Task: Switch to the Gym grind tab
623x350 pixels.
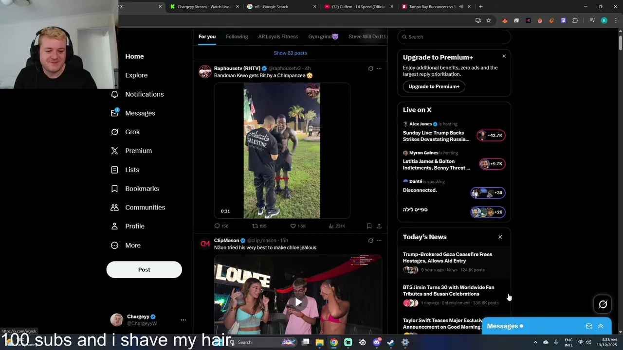Action: 323,37
